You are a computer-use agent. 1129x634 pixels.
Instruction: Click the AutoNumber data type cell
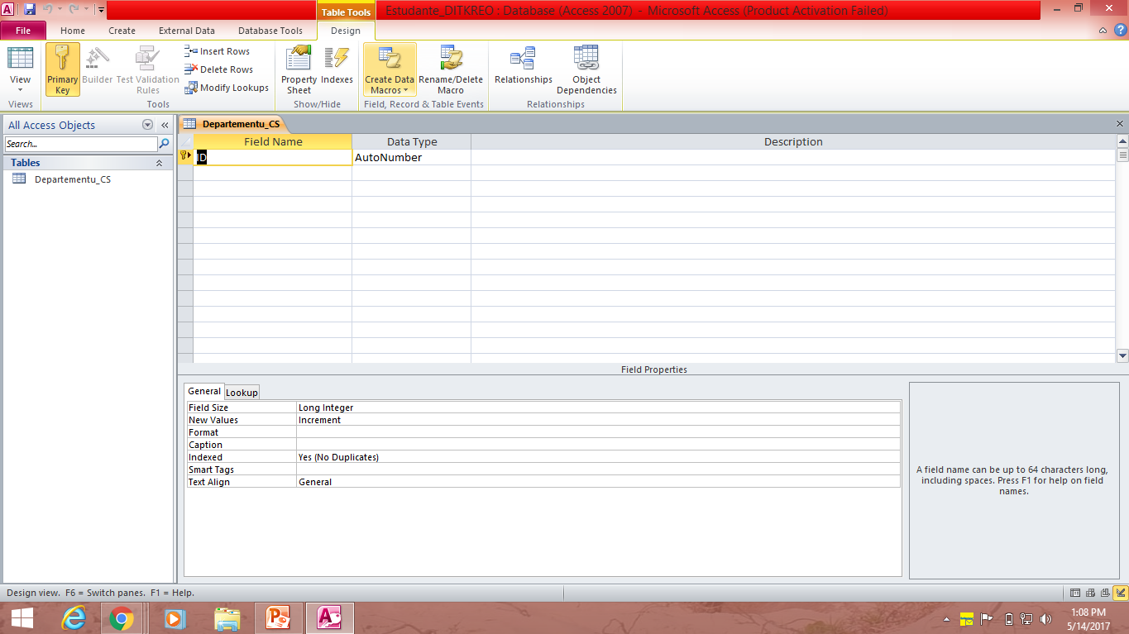point(411,157)
